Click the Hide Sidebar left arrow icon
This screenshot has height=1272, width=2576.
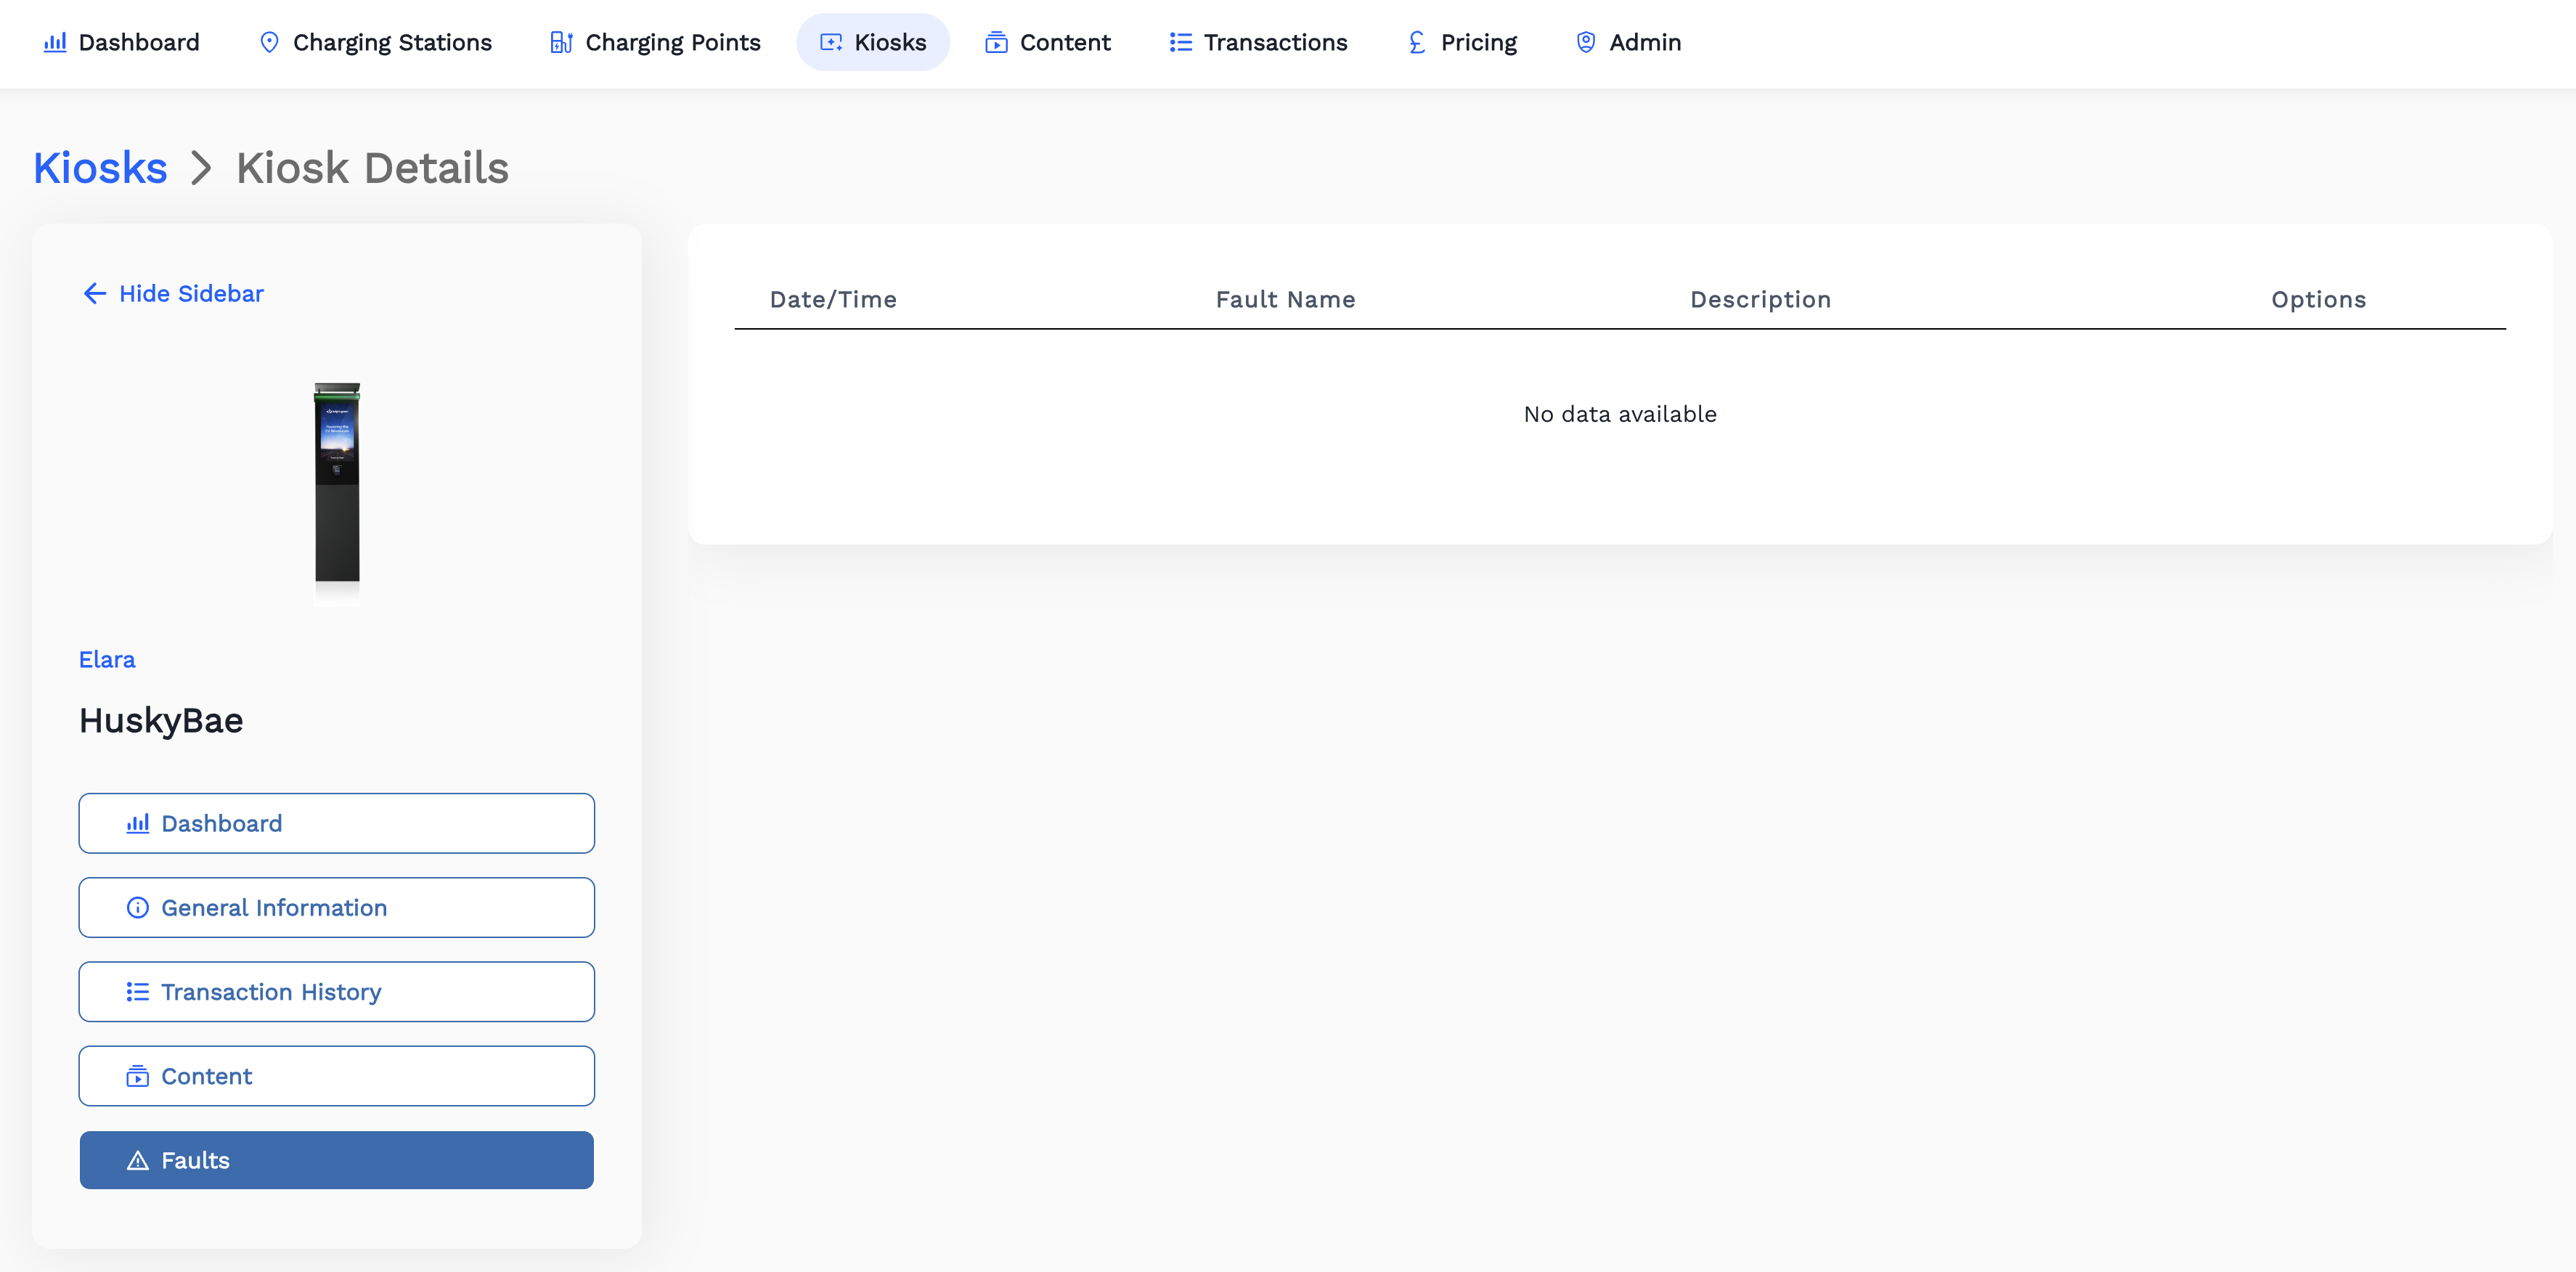[95, 293]
